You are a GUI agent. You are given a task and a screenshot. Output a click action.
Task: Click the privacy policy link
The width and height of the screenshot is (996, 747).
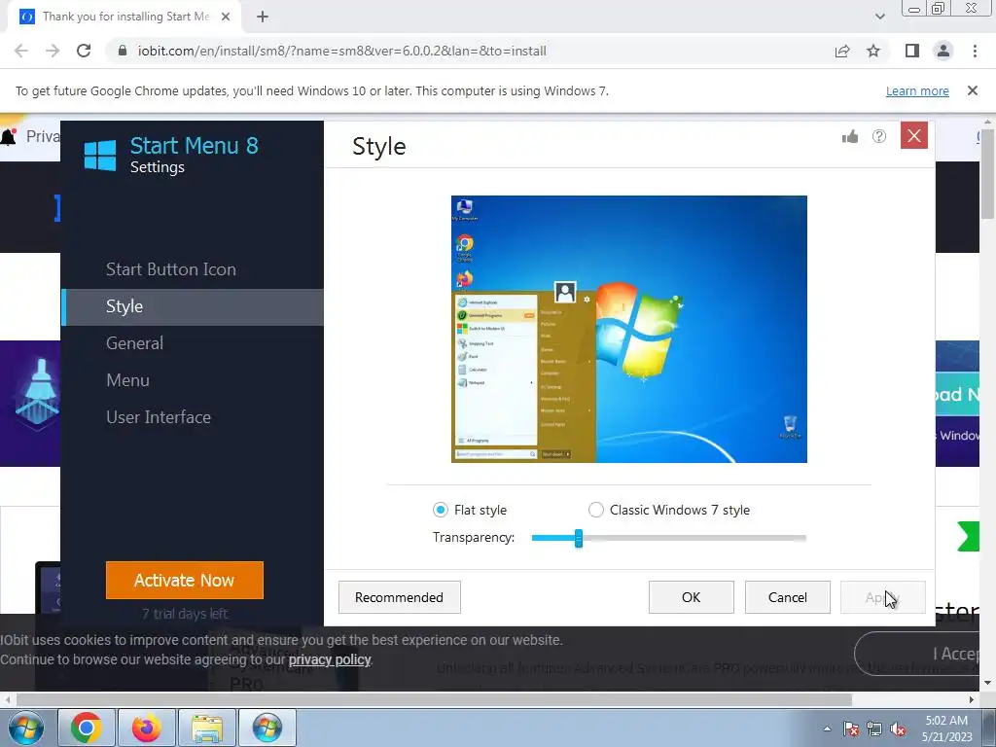[330, 659]
